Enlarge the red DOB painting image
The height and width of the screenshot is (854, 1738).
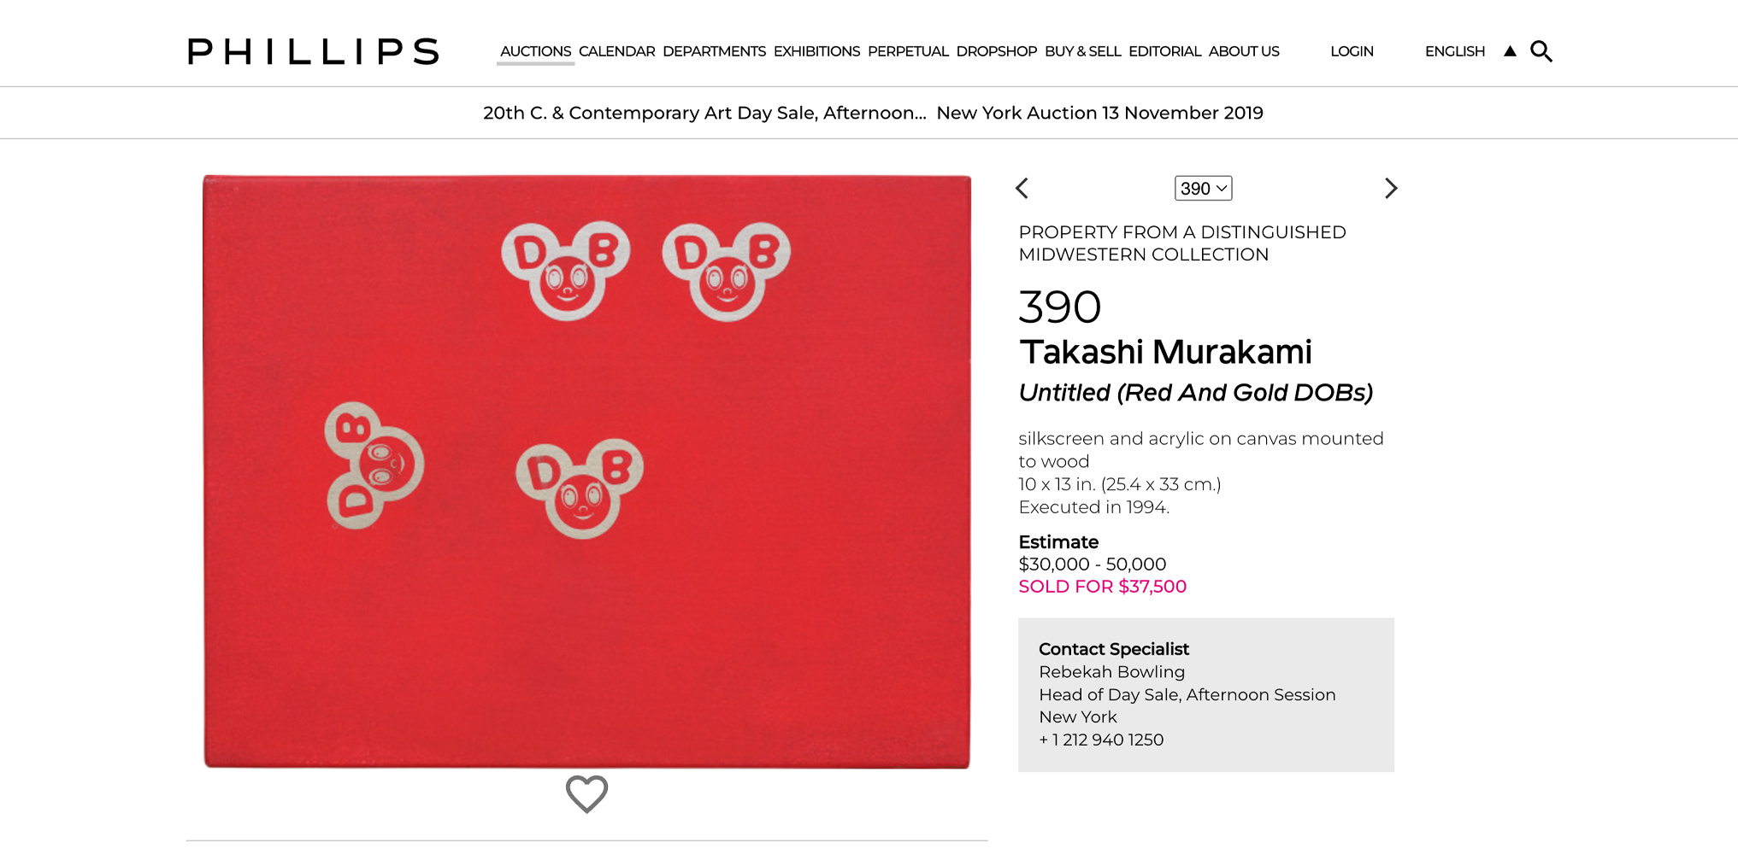tap(586, 471)
